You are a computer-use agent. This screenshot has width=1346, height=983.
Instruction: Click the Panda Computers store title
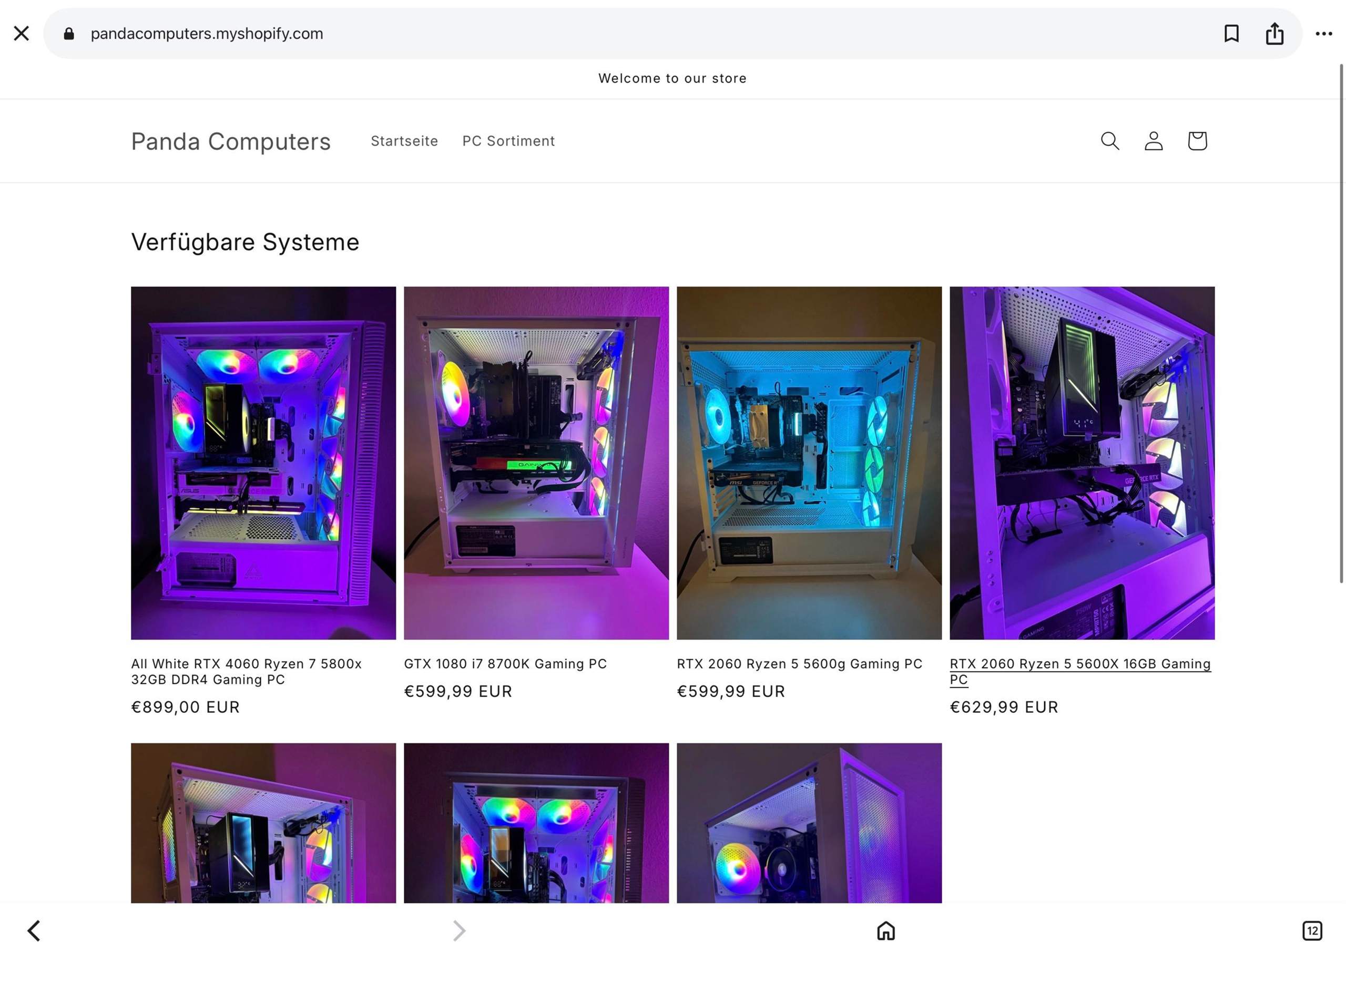click(x=231, y=141)
